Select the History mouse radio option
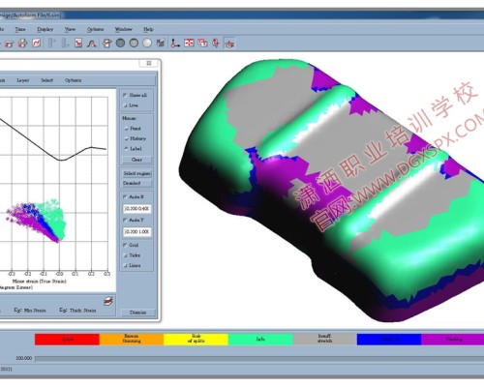 click(x=127, y=138)
